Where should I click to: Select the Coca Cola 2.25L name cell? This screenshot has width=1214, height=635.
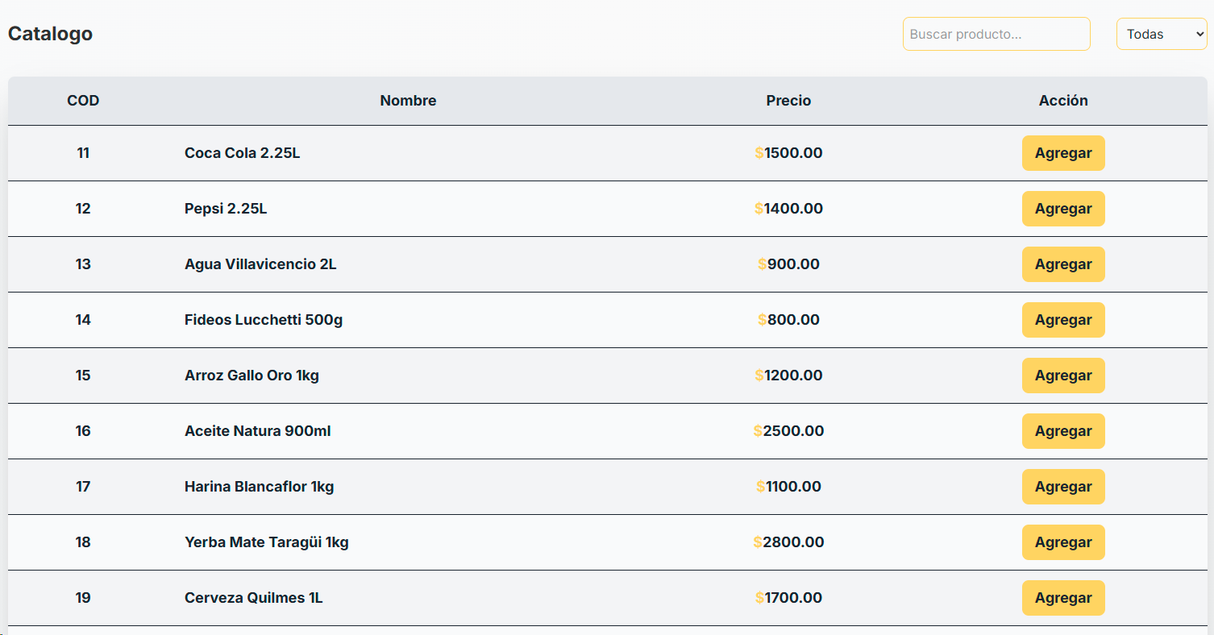(x=242, y=153)
